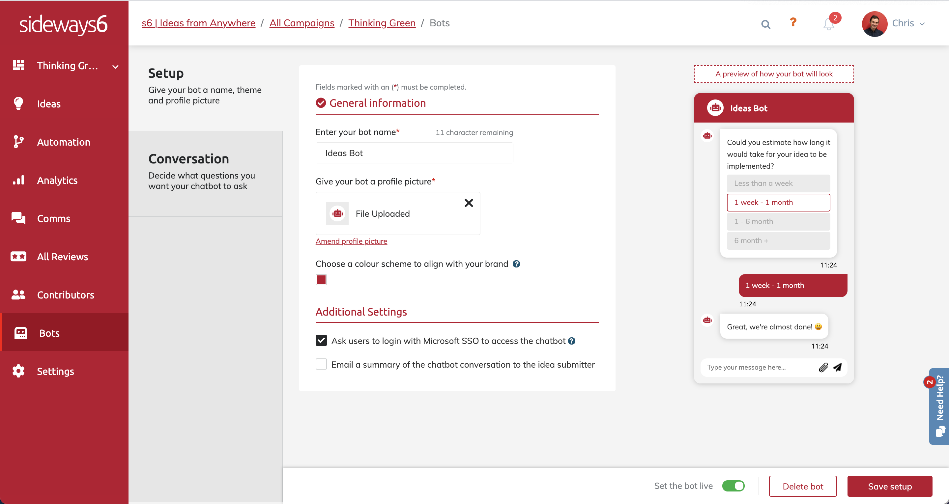Image resolution: width=949 pixels, height=504 pixels.
Task: Click the red colour scheme swatch
Action: tap(321, 280)
